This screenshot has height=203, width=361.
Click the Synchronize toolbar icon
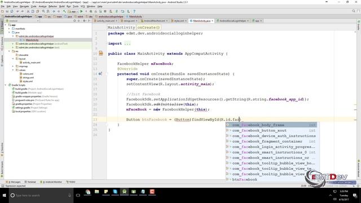(x=12, y=11)
